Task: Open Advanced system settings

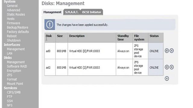Action: (x=13, y=10)
